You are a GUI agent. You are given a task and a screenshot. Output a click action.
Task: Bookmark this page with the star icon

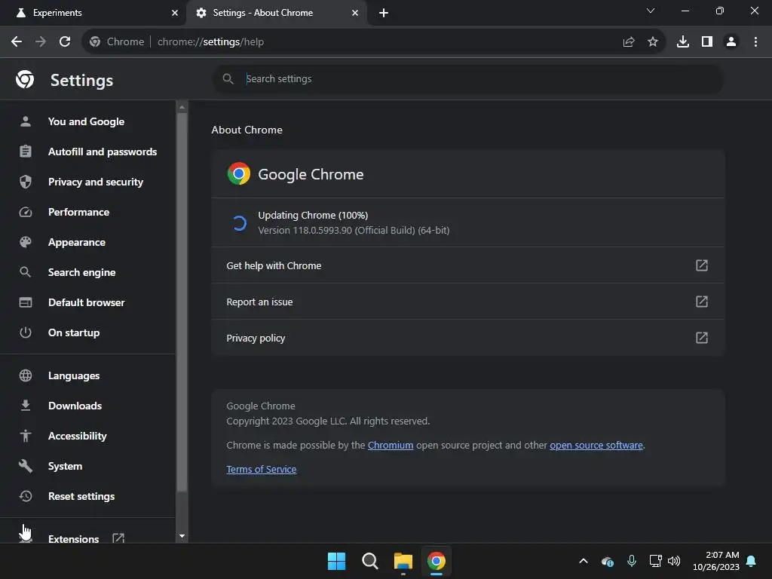(653, 42)
